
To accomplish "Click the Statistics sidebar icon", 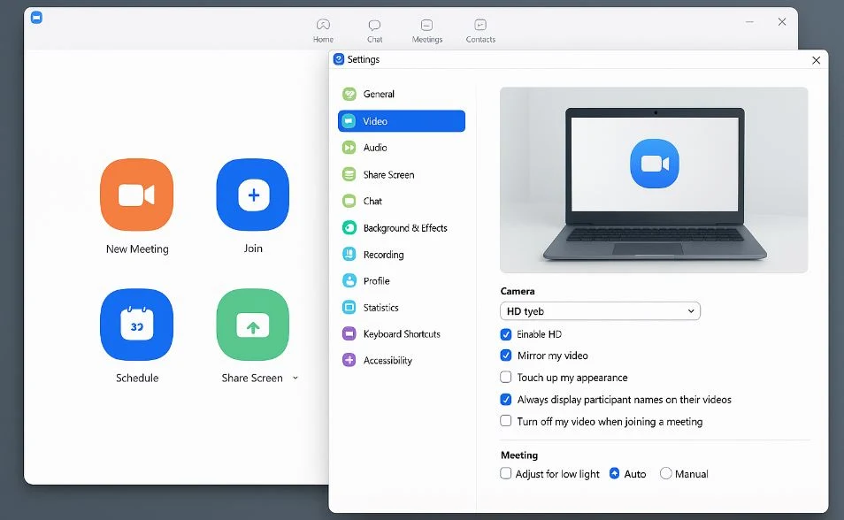I will [x=349, y=308].
